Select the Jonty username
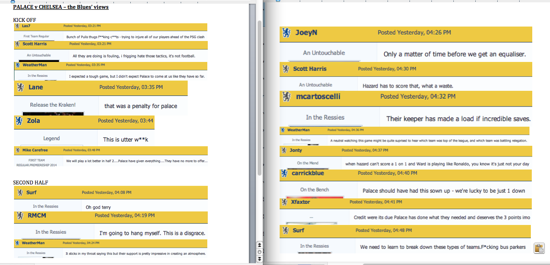The width and height of the screenshot is (550, 265). pyautogui.click(x=296, y=150)
